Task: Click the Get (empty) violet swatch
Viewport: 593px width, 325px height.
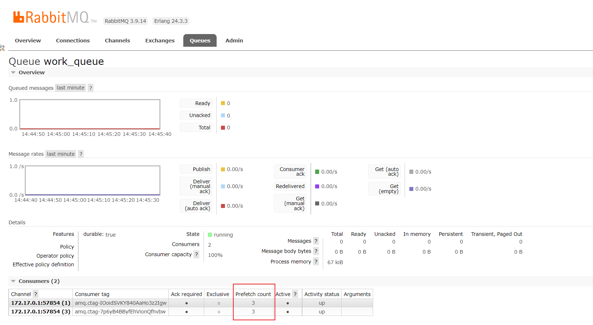Action: tap(412, 189)
